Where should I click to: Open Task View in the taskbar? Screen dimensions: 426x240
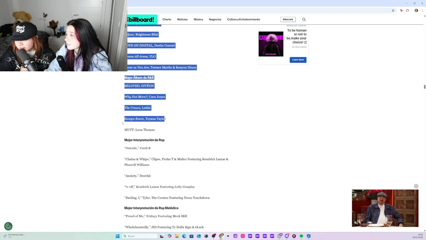pos(162,236)
